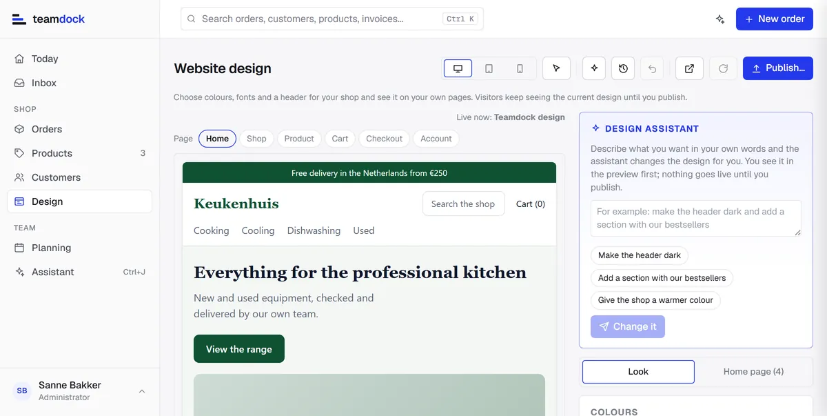Screen dimensions: 827x416
Task: Click the design assistant prompt textarea
Action: click(x=696, y=218)
